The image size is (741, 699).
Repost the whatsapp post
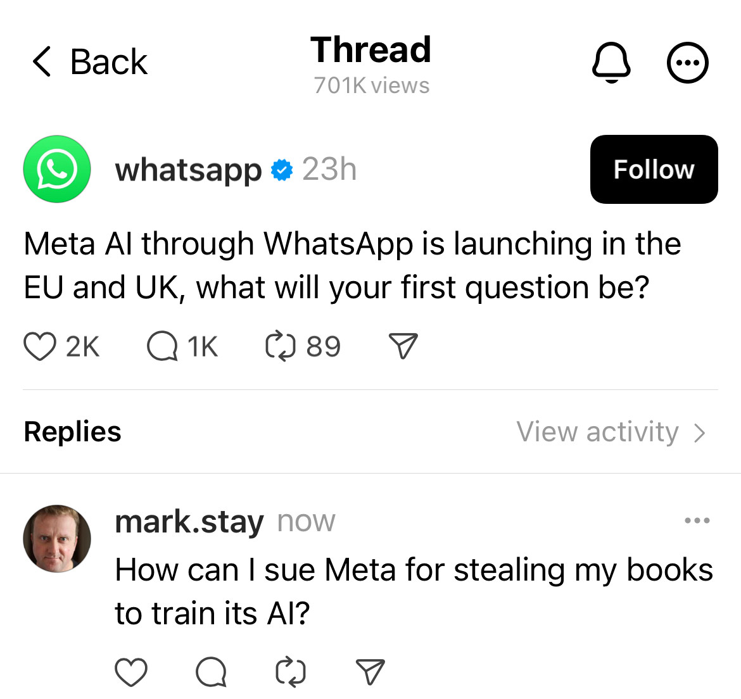click(x=280, y=347)
